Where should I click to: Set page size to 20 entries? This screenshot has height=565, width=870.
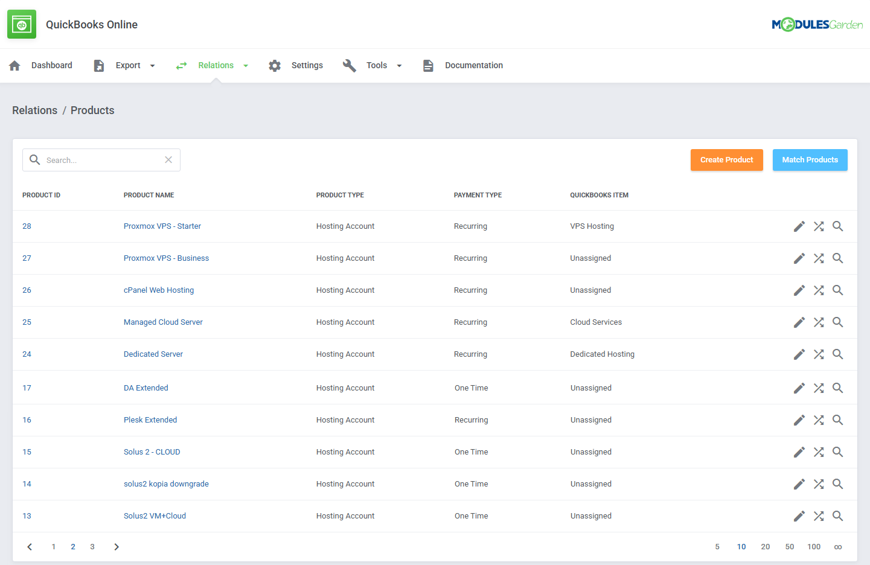pos(766,547)
